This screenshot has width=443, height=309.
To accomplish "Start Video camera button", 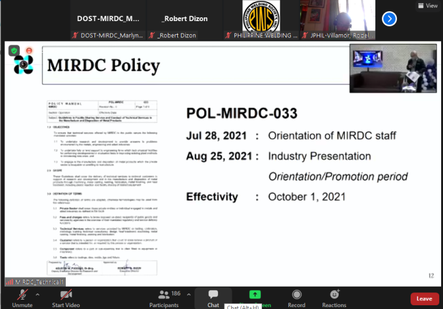I will point(66,298).
